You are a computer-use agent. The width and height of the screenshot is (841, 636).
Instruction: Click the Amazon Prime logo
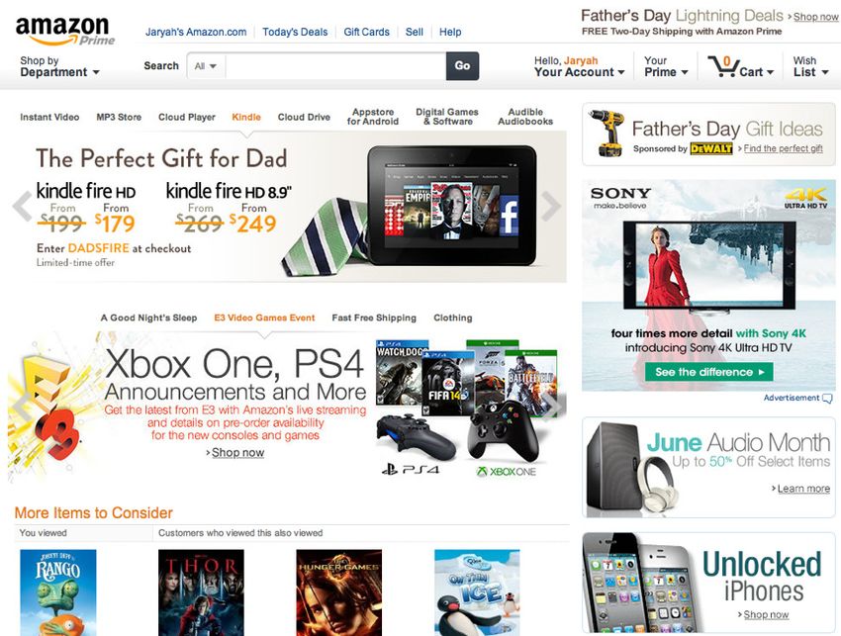pyautogui.click(x=65, y=31)
